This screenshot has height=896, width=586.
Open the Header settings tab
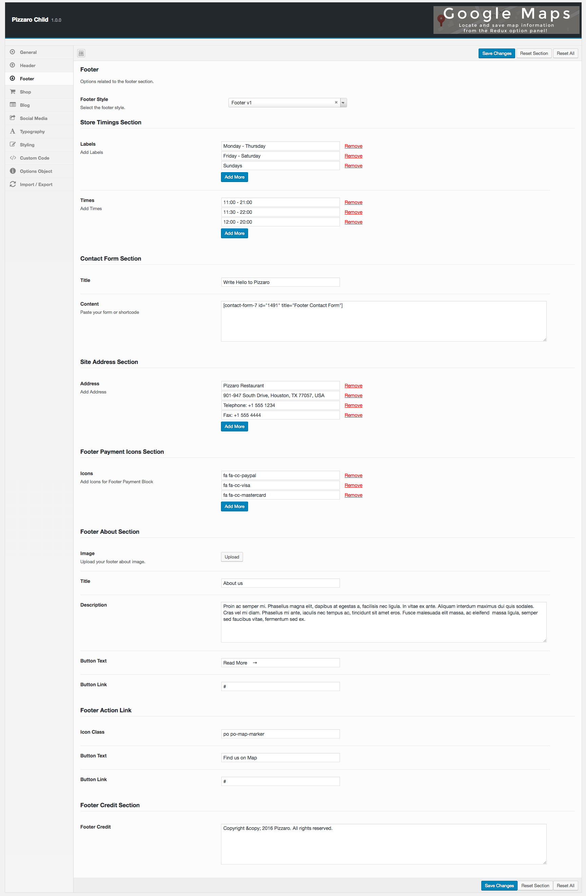tap(39, 65)
